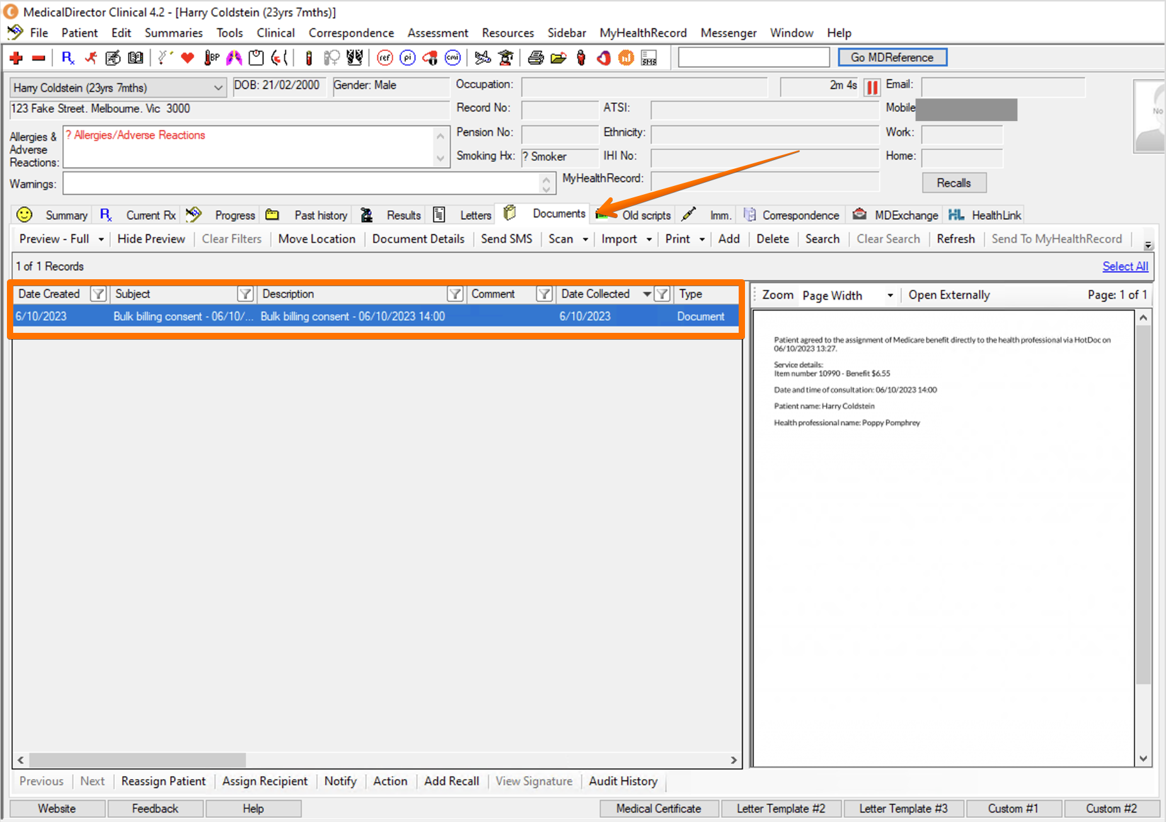The width and height of the screenshot is (1166, 822).
Task: Open the Correspondence menu
Action: pyautogui.click(x=351, y=33)
